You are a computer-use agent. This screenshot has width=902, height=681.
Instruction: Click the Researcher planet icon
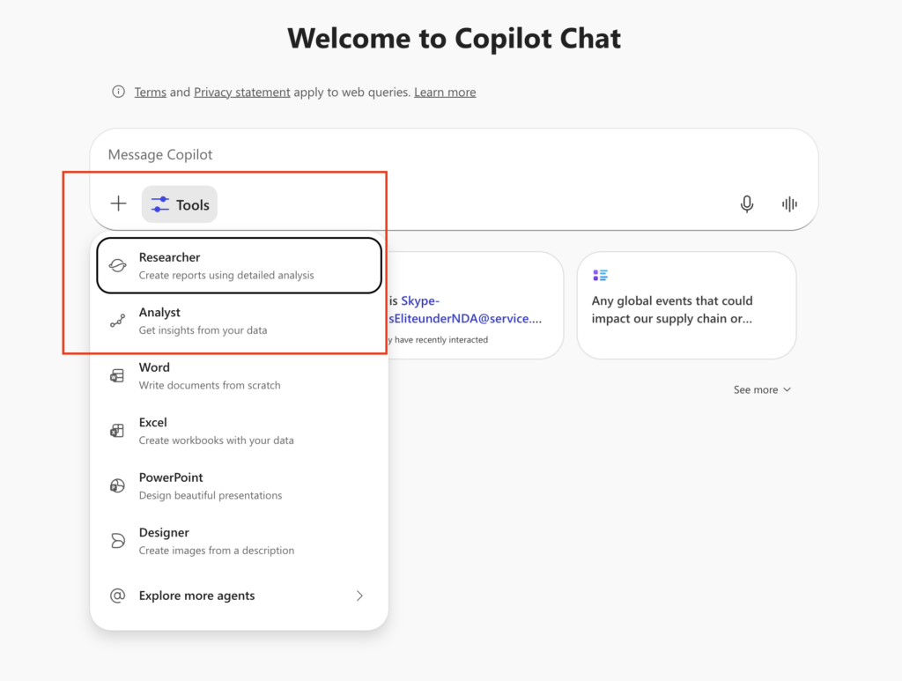(117, 266)
